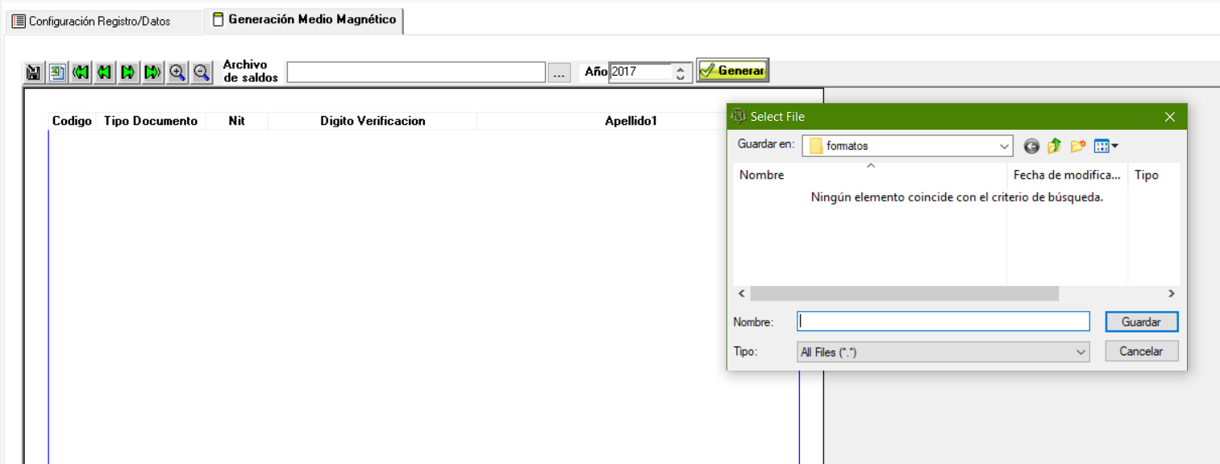1220x464 pixels.
Task: Click Cancelar in the Select File dialog
Action: click(1141, 351)
